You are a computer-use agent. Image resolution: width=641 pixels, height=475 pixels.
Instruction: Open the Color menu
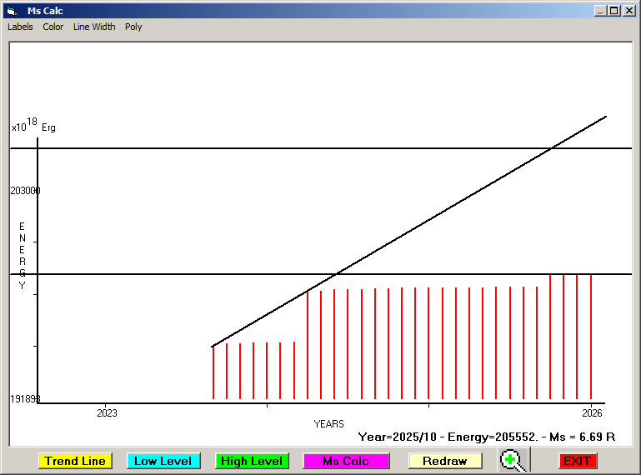[53, 27]
